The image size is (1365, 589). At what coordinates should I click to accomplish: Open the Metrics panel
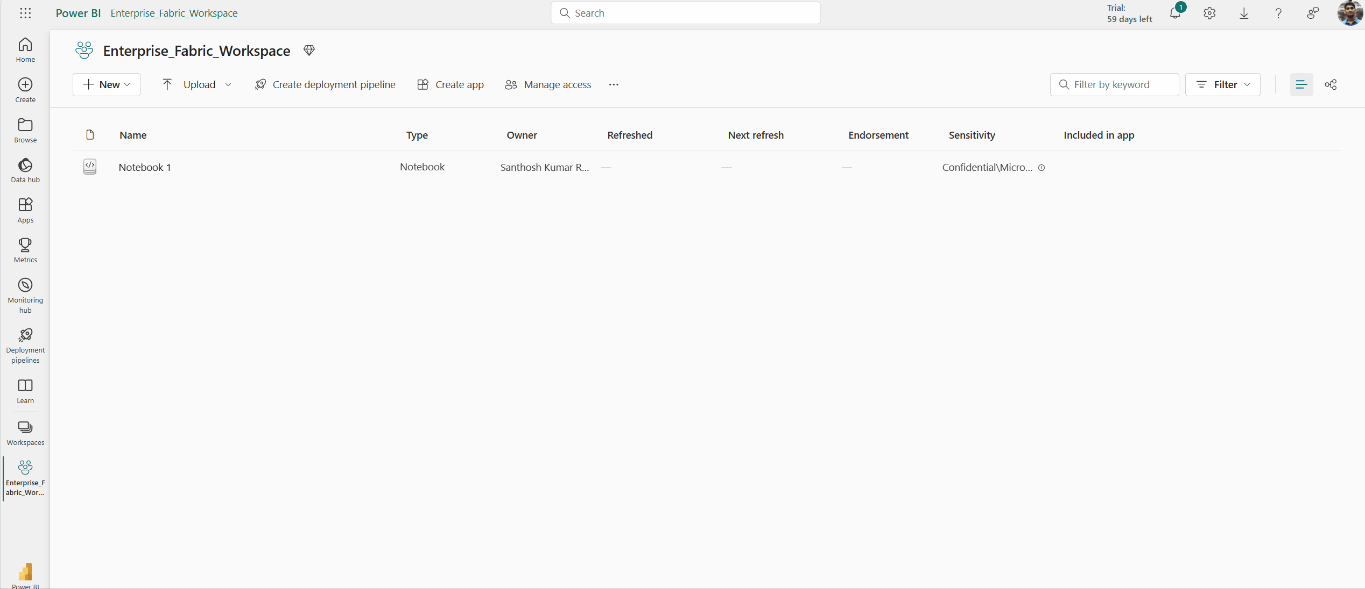coord(24,249)
